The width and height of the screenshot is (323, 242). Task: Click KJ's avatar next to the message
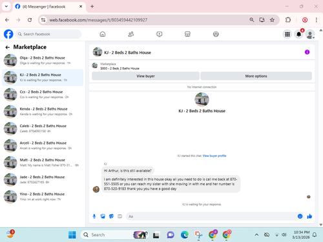point(96,189)
